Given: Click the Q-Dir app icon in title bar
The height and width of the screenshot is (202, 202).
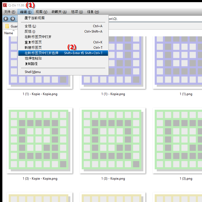Looking at the screenshot, I should (4, 5).
